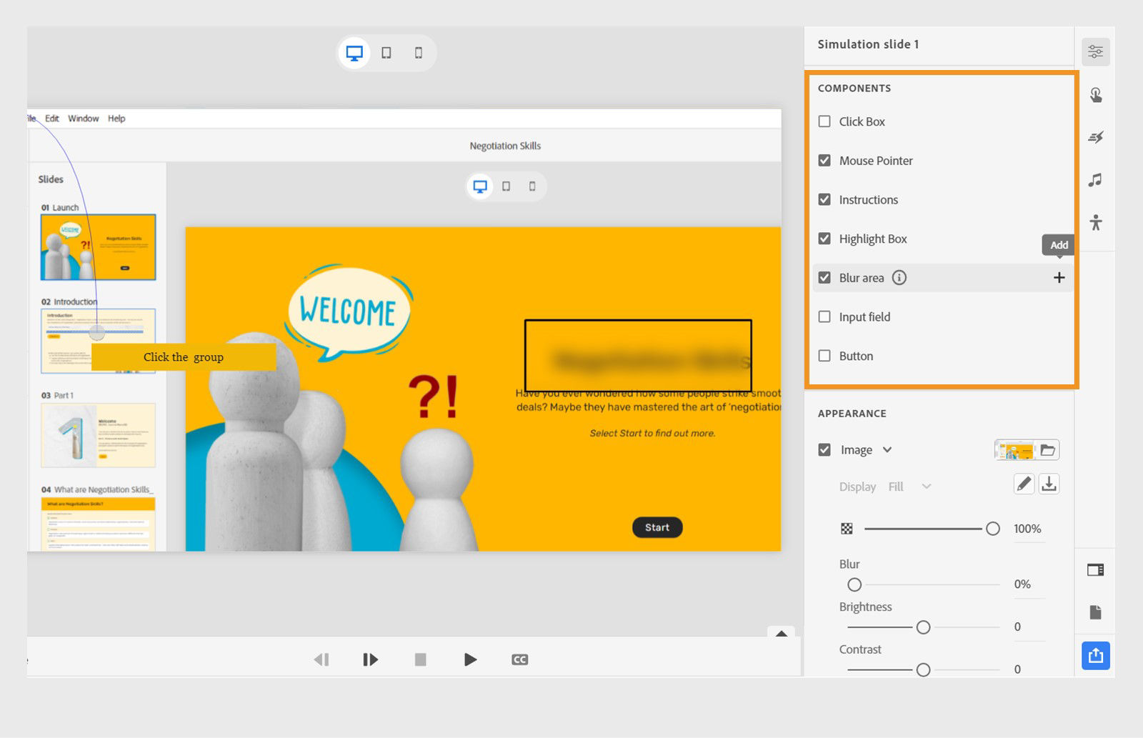
Task: Click the download icon next to the pencil
Action: (1049, 484)
